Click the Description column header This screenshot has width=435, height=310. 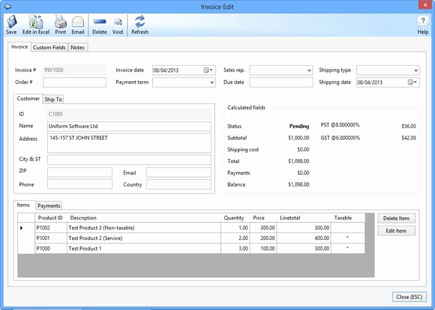tap(144, 218)
